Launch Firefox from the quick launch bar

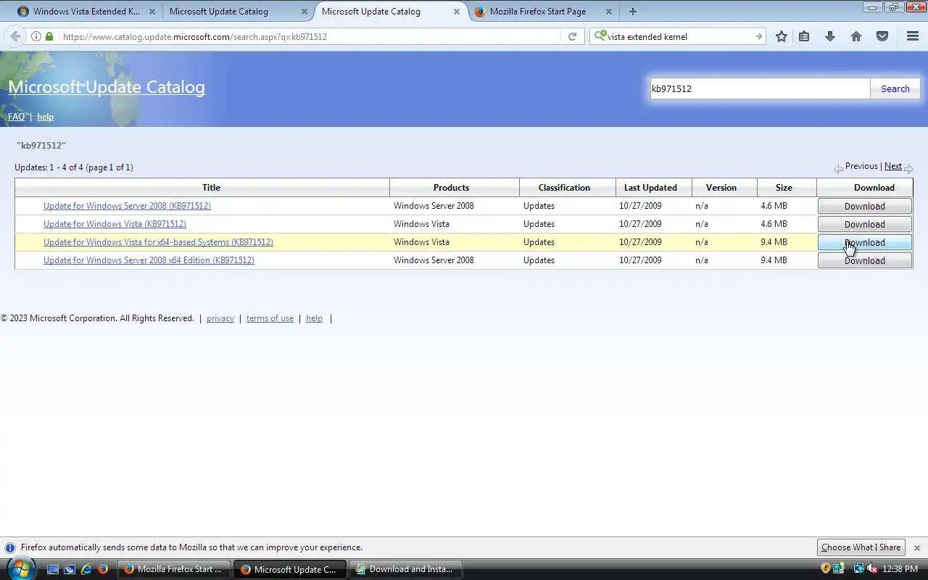pos(103,569)
